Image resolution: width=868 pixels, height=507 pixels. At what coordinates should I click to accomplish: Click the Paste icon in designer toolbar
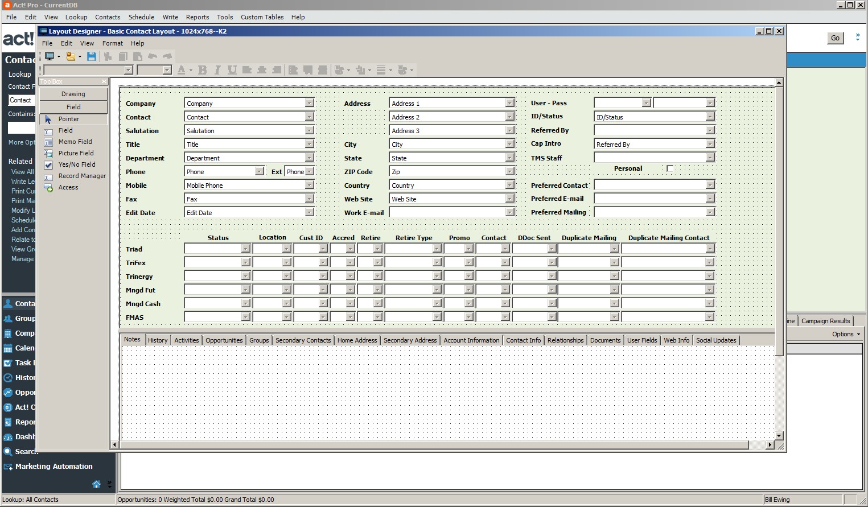137,56
